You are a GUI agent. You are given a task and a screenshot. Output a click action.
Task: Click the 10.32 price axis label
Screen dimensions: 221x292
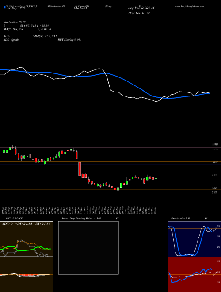coord(215,162)
